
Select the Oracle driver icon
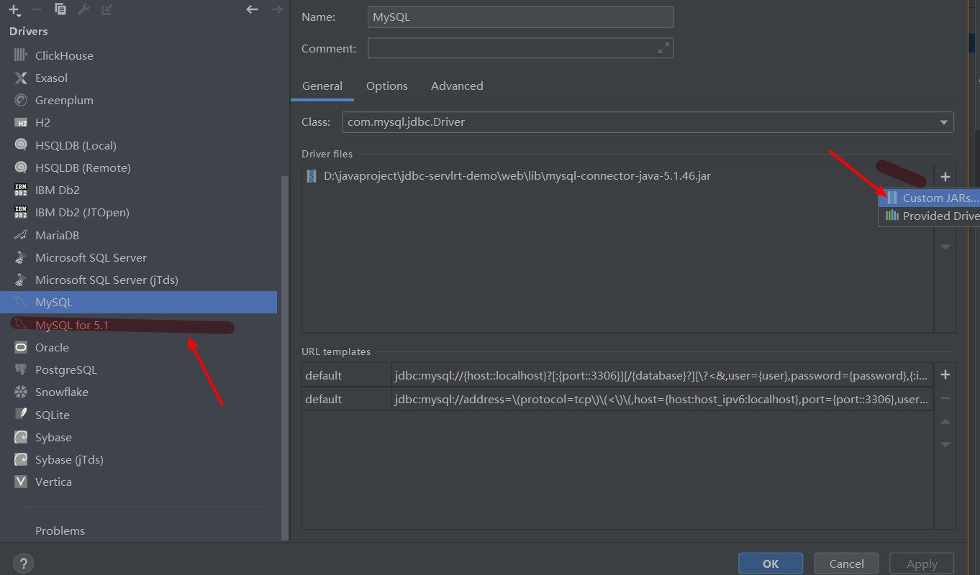[21, 347]
